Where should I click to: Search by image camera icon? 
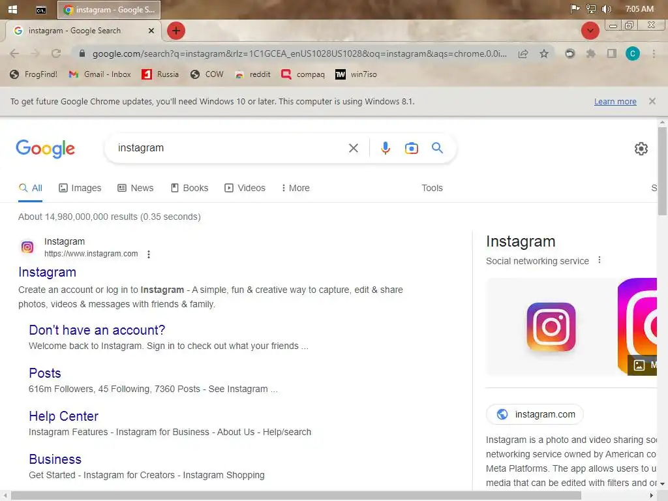411,148
